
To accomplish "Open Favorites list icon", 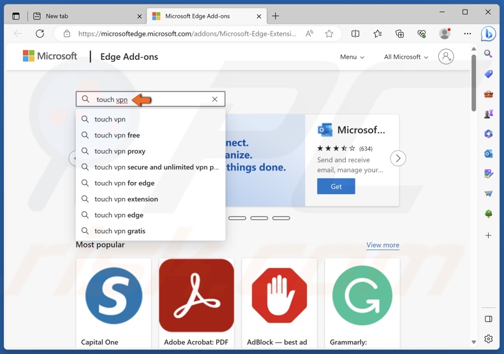I will tap(377, 33).
